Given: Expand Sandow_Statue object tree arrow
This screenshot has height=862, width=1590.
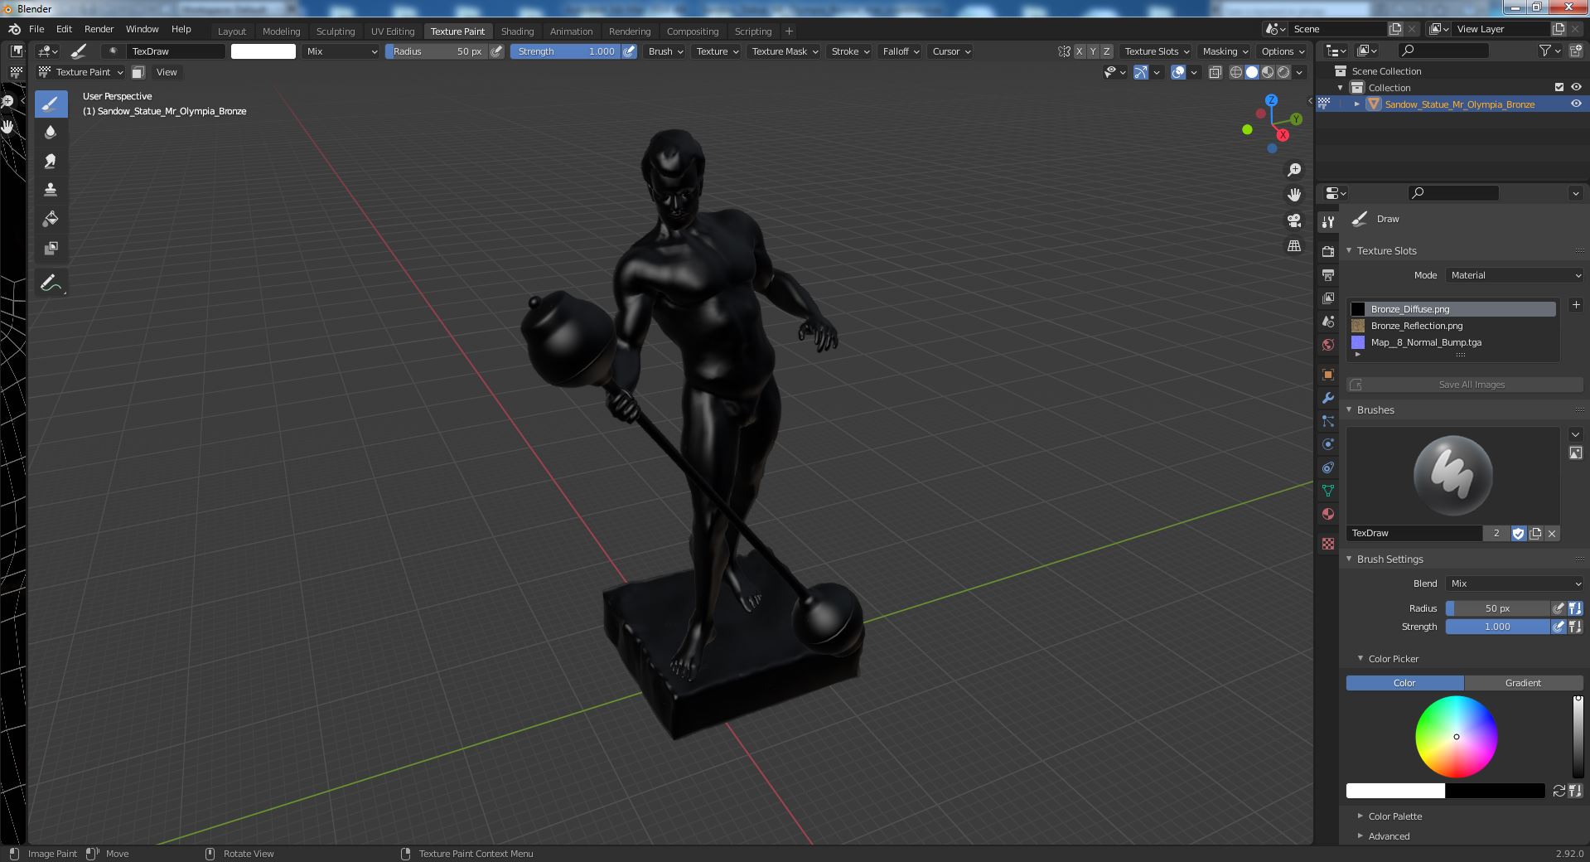Looking at the screenshot, I should (x=1356, y=104).
